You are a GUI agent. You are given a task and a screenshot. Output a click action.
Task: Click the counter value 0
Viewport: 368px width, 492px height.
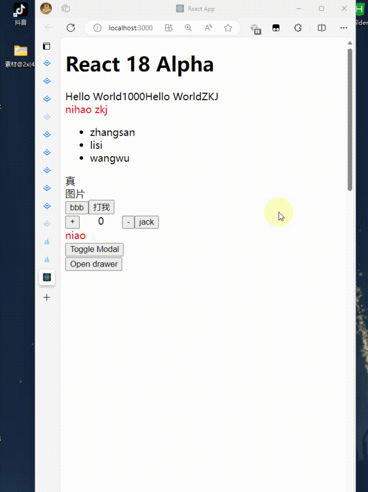tap(101, 221)
